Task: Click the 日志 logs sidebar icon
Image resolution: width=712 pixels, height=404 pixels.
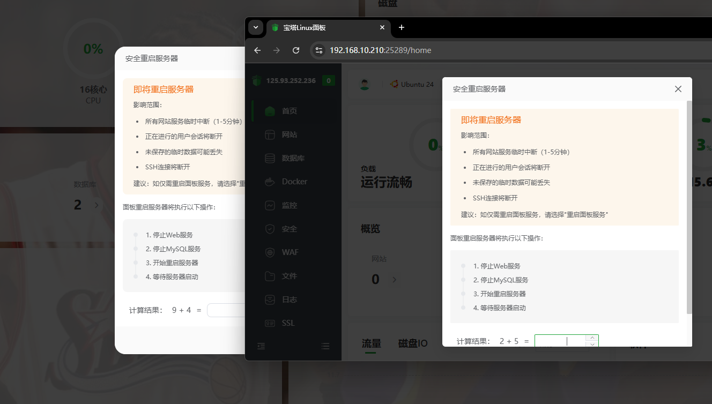Action: [x=270, y=300]
